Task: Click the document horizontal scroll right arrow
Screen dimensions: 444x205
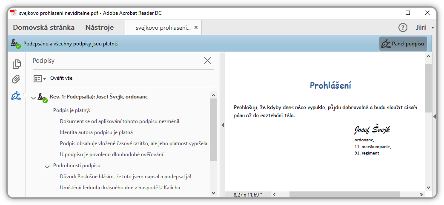Action: 421,194
